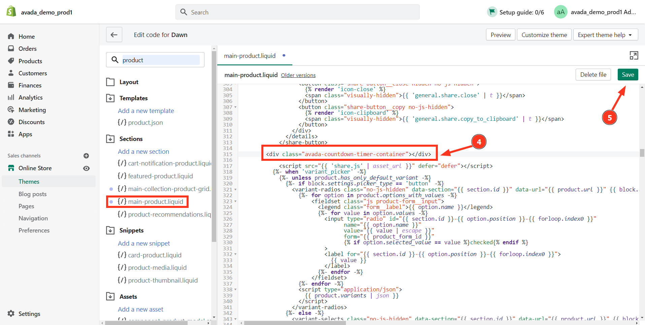
Task: Open Themes submenu item
Action: [x=29, y=181]
